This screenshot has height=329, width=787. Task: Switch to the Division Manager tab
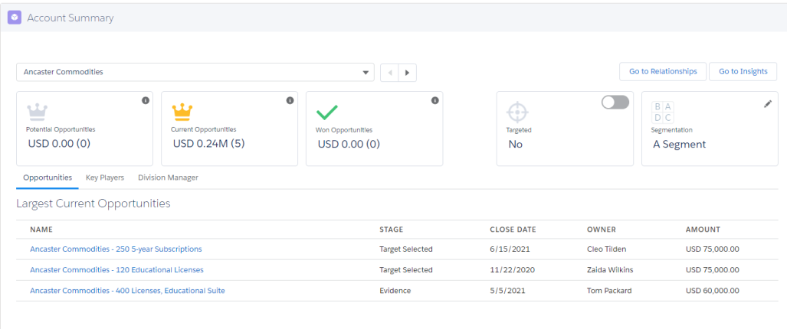click(x=168, y=178)
